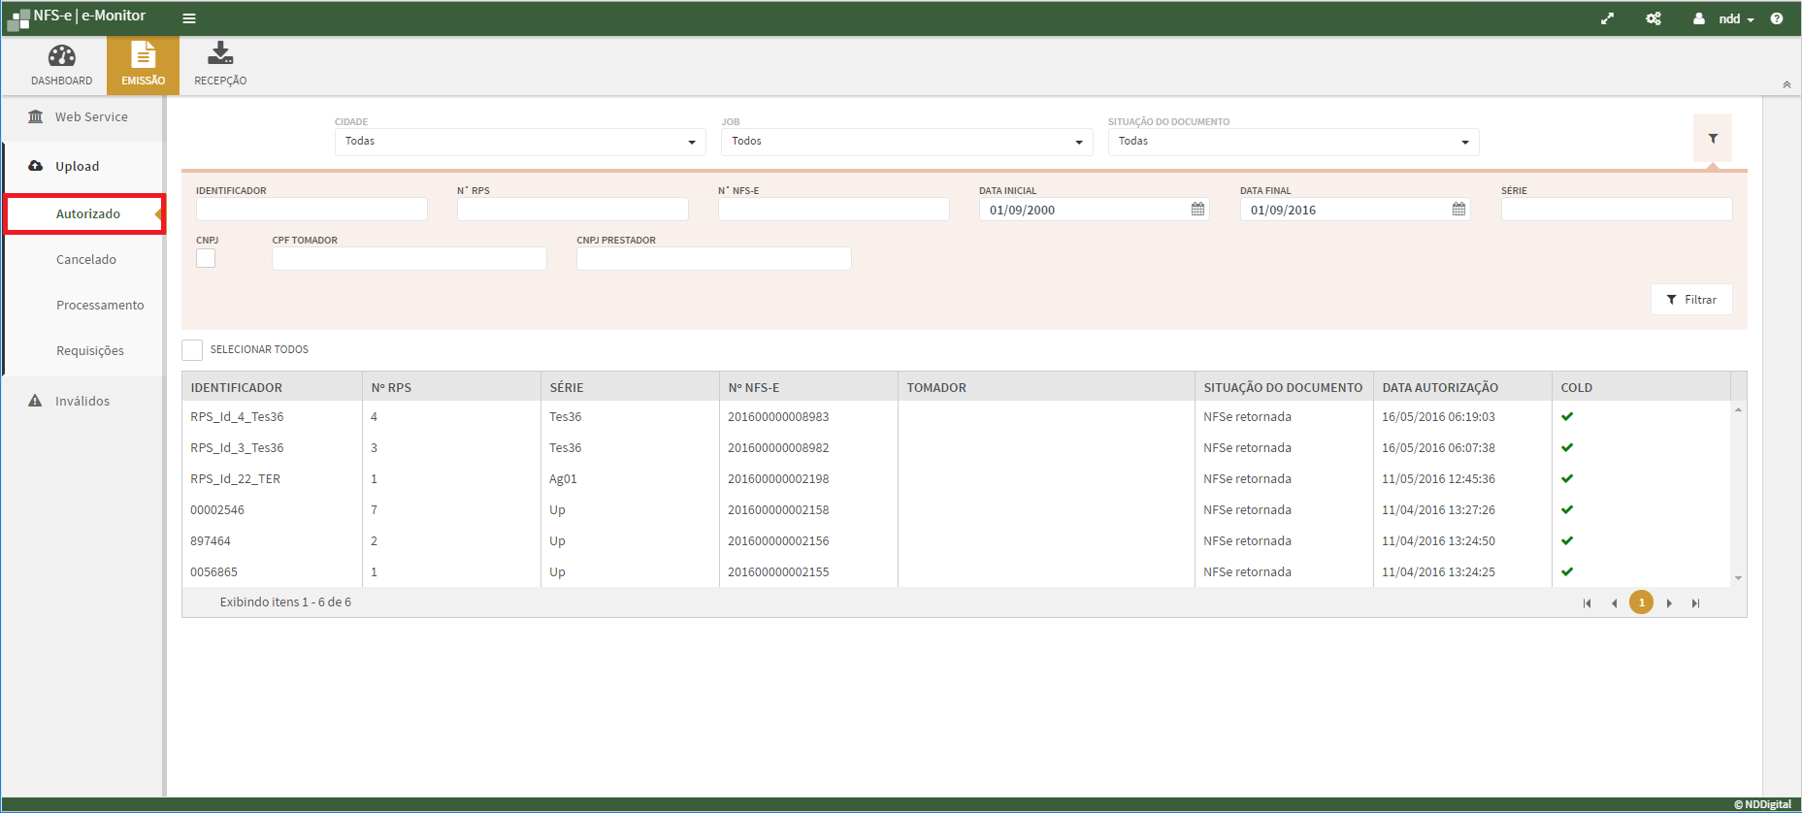Open the settings gears icon
Screen dimensions: 1802x813
pyautogui.click(x=1654, y=18)
